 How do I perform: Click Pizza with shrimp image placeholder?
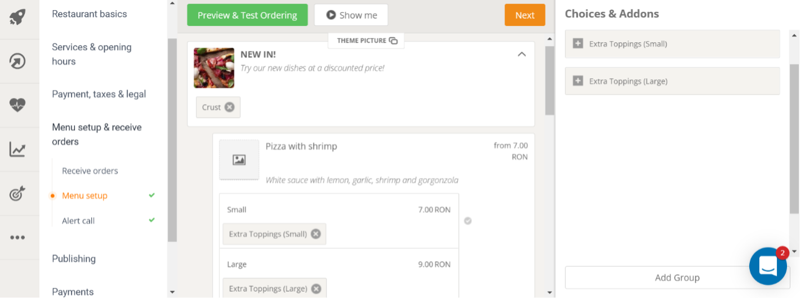click(239, 160)
